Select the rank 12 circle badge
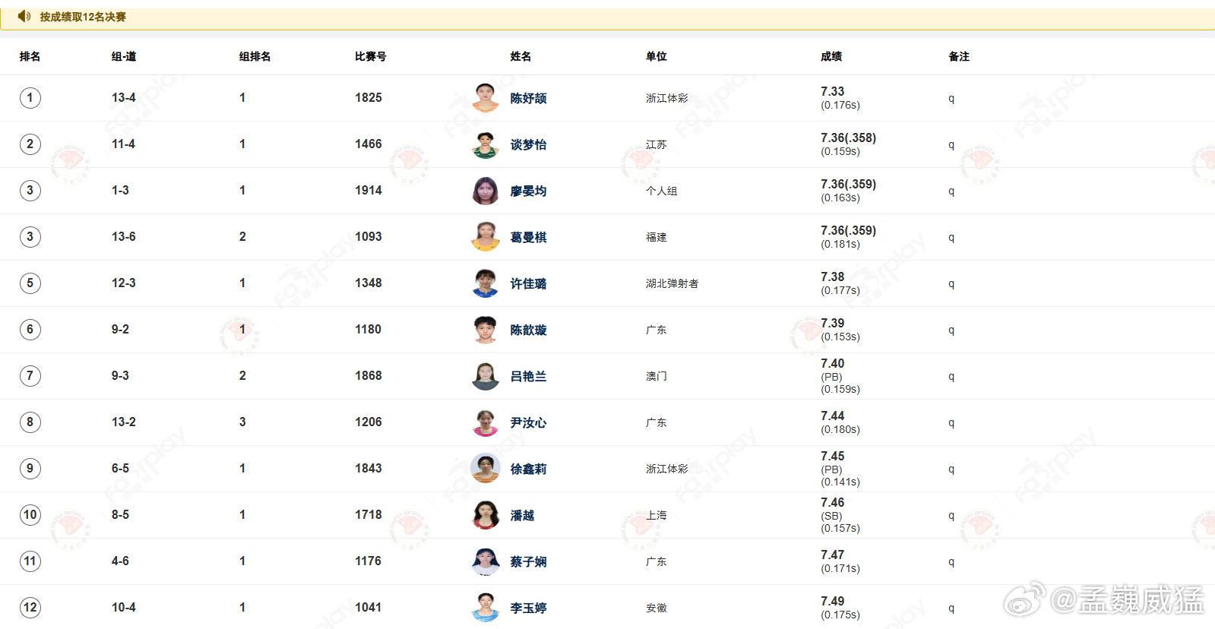Image resolution: width=1215 pixels, height=629 pixels. (x=30, y=608)
